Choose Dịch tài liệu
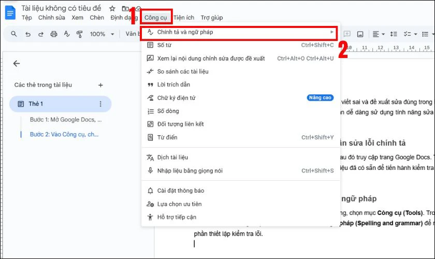Viewport: 435px width, 259px height. 240,157
